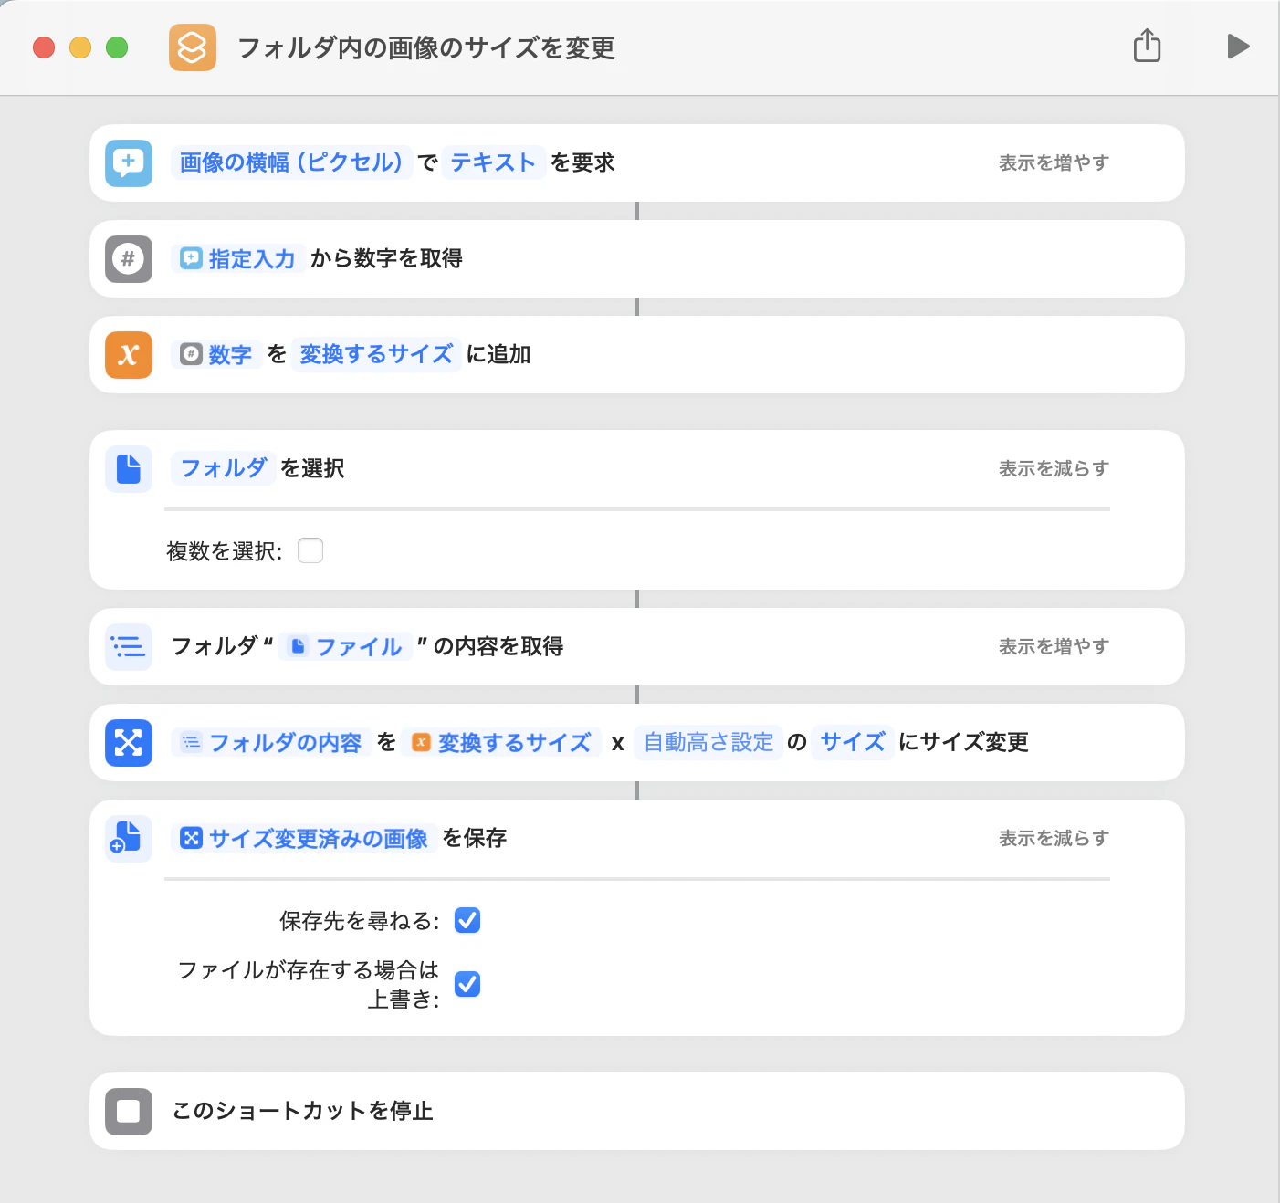The image size is (1280, 1203).
Task: Run the shortcut with the play button
Action: [1238, 47]
